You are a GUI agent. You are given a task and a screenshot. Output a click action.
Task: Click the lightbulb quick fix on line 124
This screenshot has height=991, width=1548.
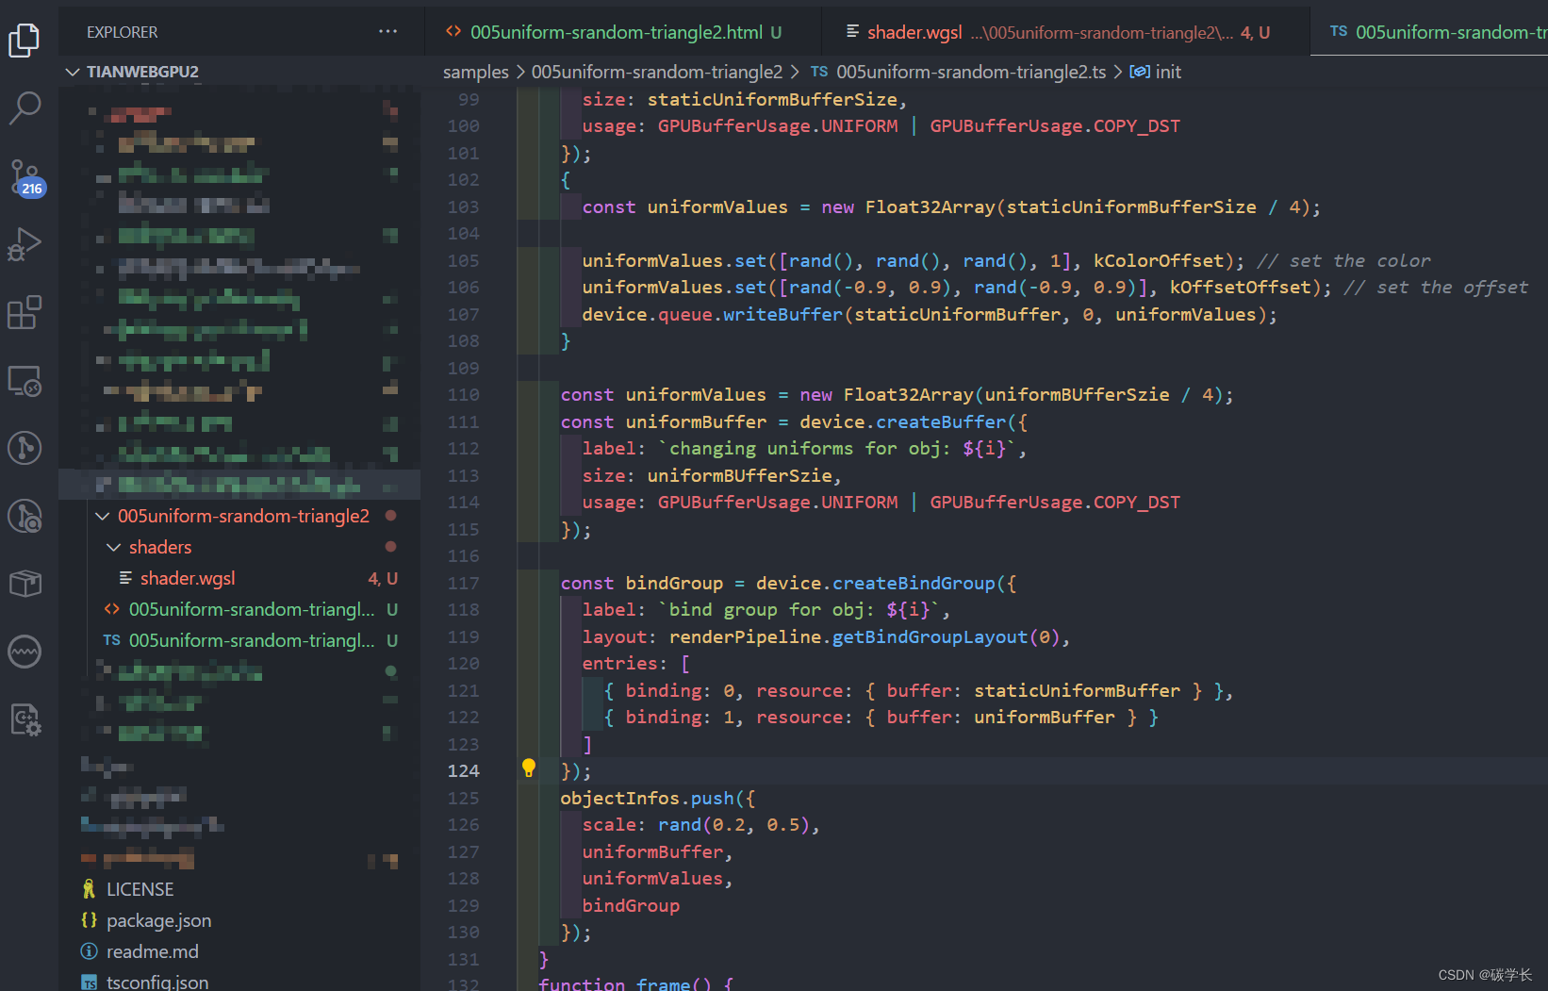(529, 768)
